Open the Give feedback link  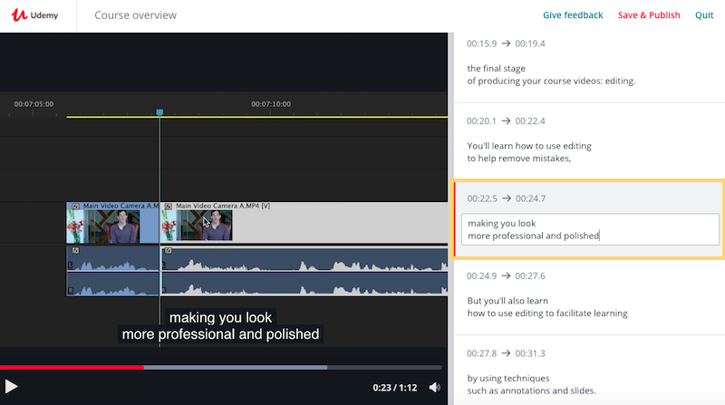click(x=572, y=15)
